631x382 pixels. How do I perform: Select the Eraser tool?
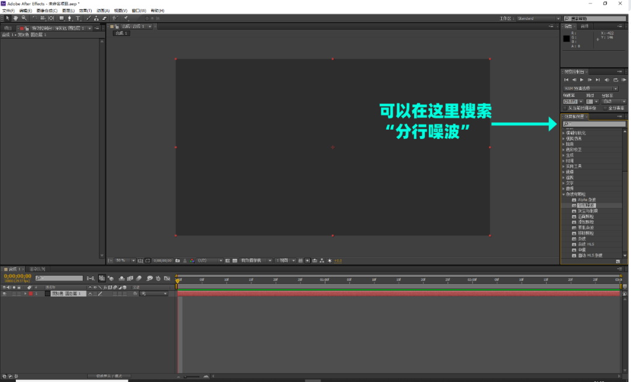[x=105, y=18]
